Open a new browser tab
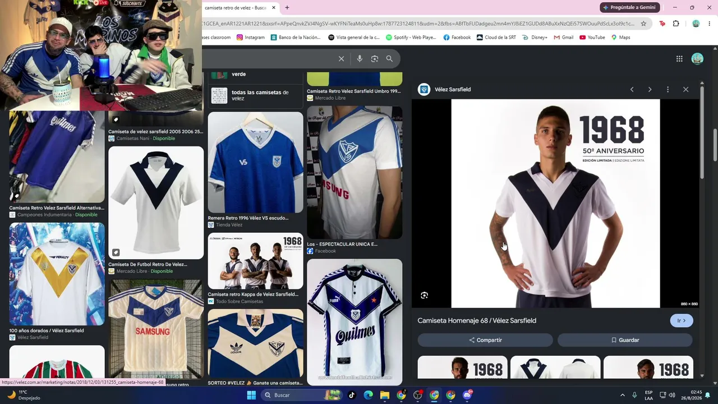This screenshot has height=404, width=718. click(x=287, y=8)
